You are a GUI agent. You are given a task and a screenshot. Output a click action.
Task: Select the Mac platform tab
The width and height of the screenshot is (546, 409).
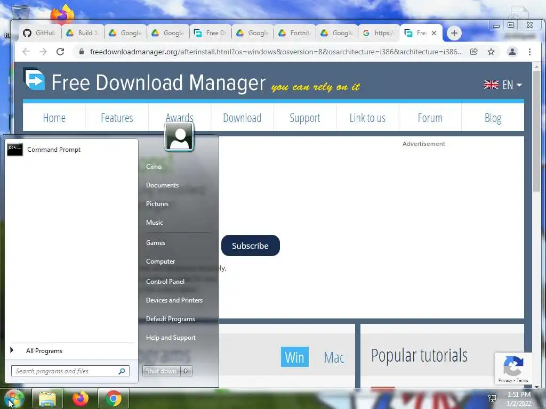point(334,357)
